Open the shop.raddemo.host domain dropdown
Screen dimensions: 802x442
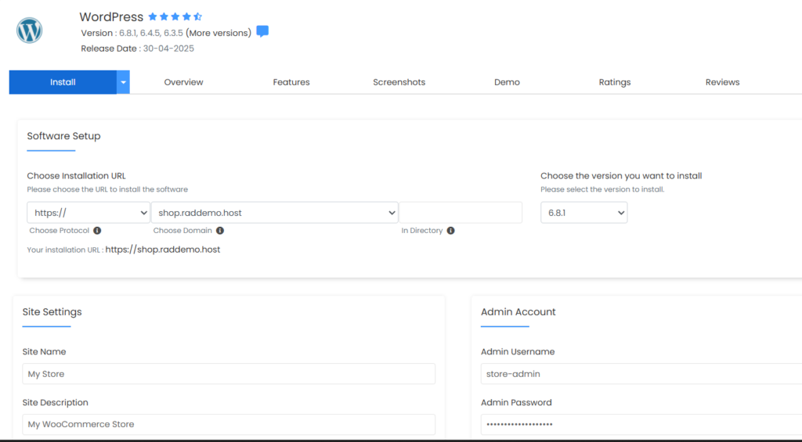tap(274, 213)
